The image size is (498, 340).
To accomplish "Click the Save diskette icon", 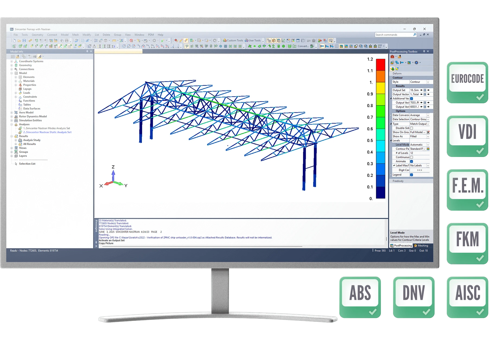I will pos(24,40).
